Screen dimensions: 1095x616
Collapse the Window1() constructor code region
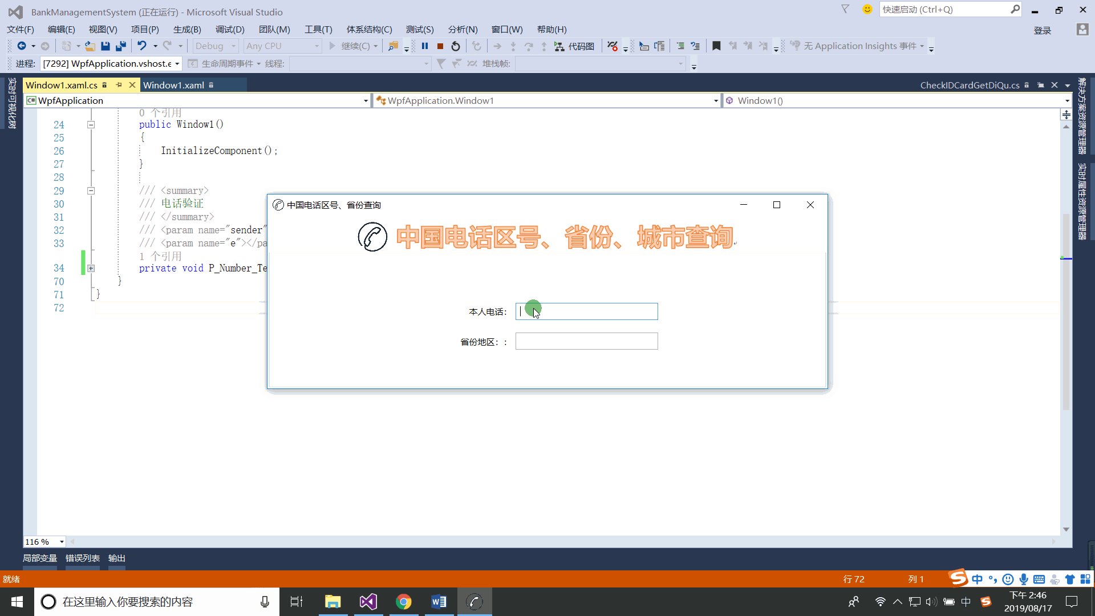[x=91, y=124]
